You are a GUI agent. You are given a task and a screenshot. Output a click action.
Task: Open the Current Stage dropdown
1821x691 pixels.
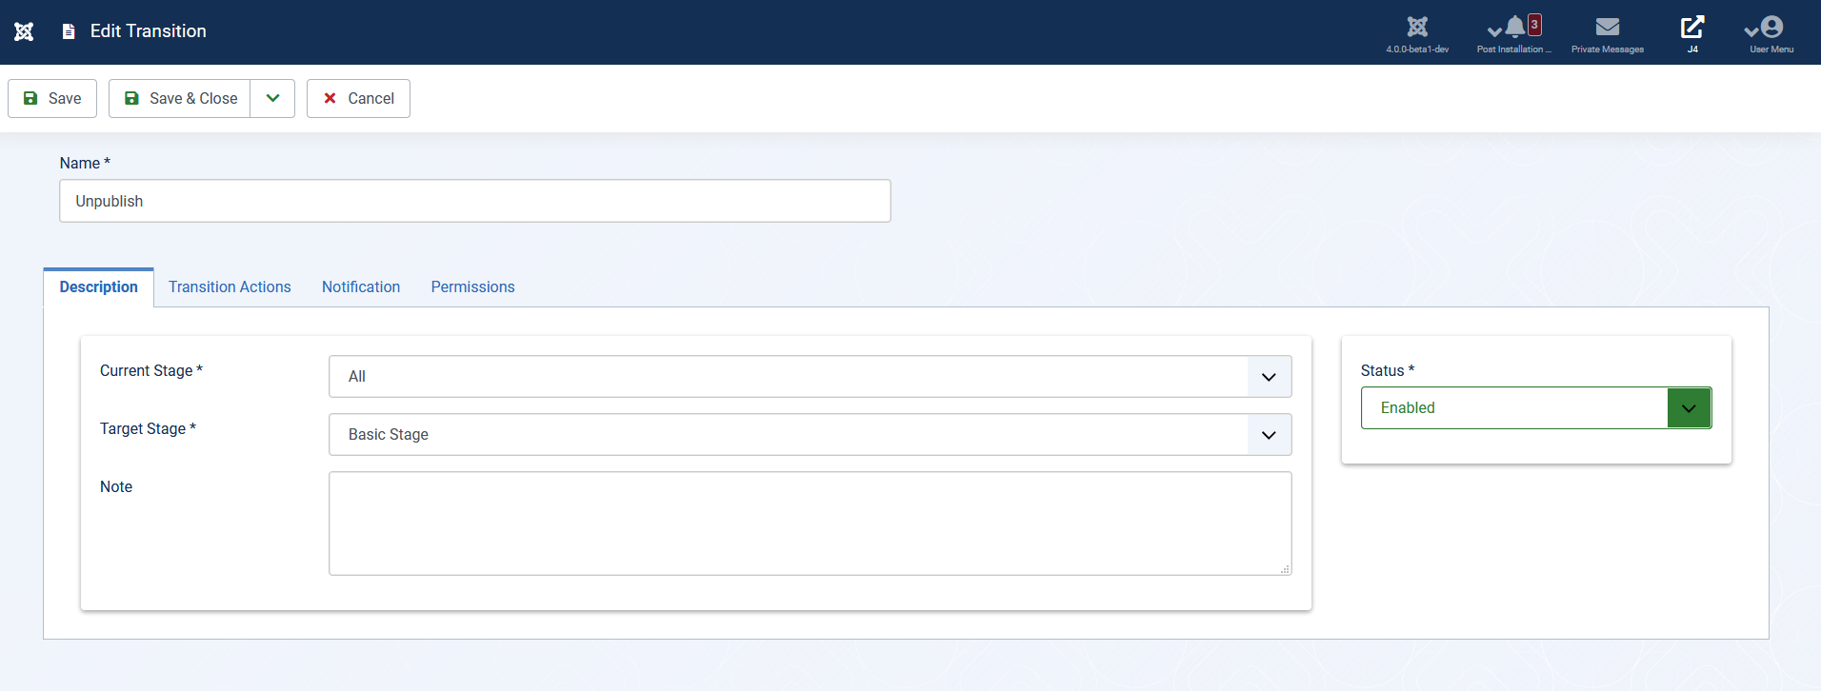pyautogui.click(x=810, y=376)
